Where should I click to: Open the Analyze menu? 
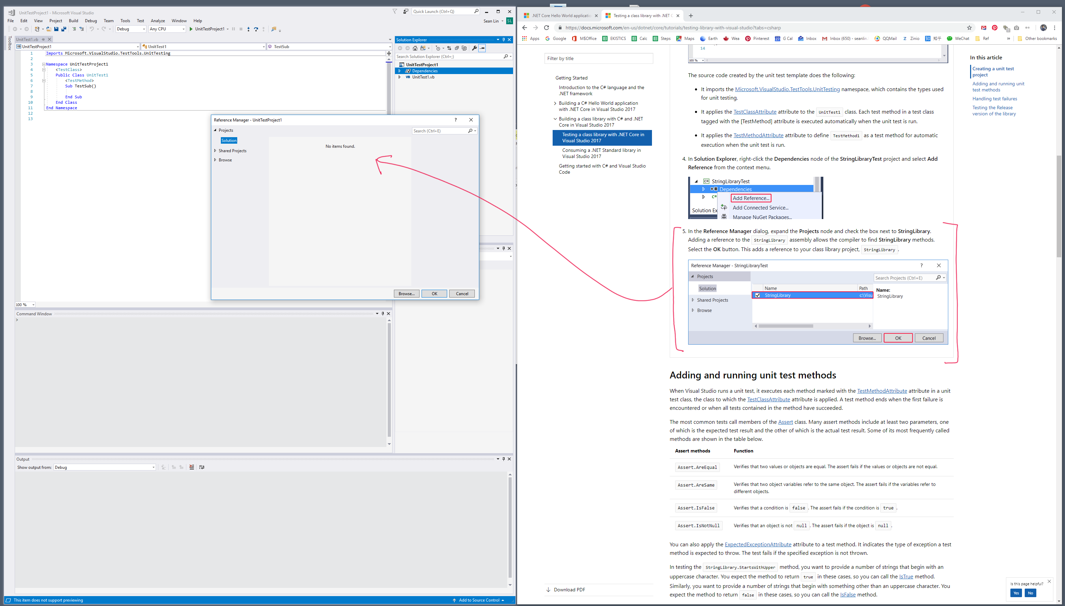tap(158, 21)
